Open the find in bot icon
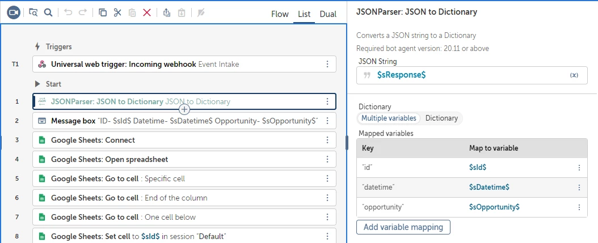The image size is (598, 243). pos(33,12)
